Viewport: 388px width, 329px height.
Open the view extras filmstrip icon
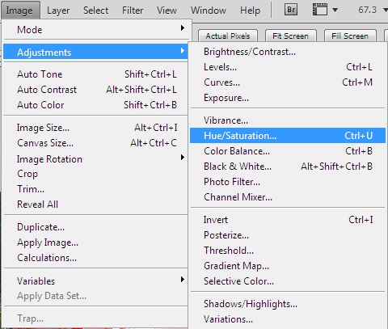pyautogui.click(x=320, y=10)
